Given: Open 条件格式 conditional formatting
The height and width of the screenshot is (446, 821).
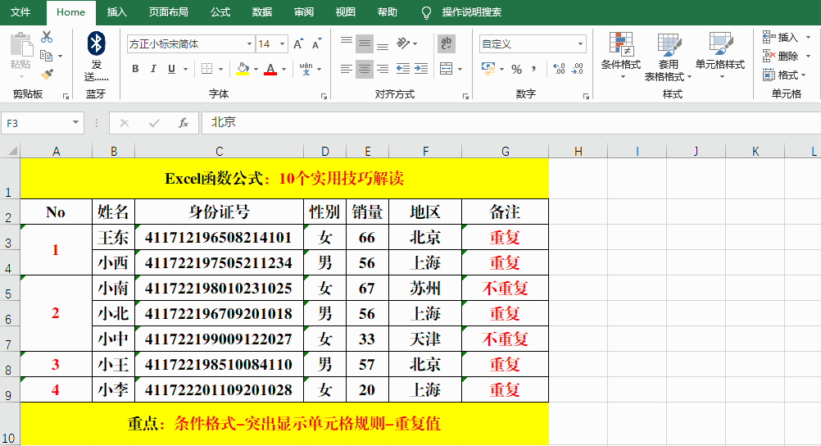Looking at the screenshot, I should point(621,56).
